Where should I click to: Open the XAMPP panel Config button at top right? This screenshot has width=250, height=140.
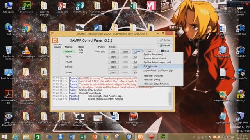point(165,40)
